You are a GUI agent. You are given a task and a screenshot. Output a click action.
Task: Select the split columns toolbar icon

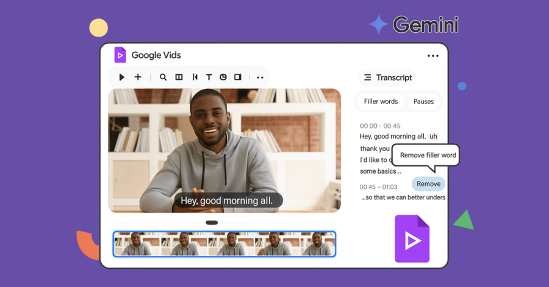click(179, 77)
